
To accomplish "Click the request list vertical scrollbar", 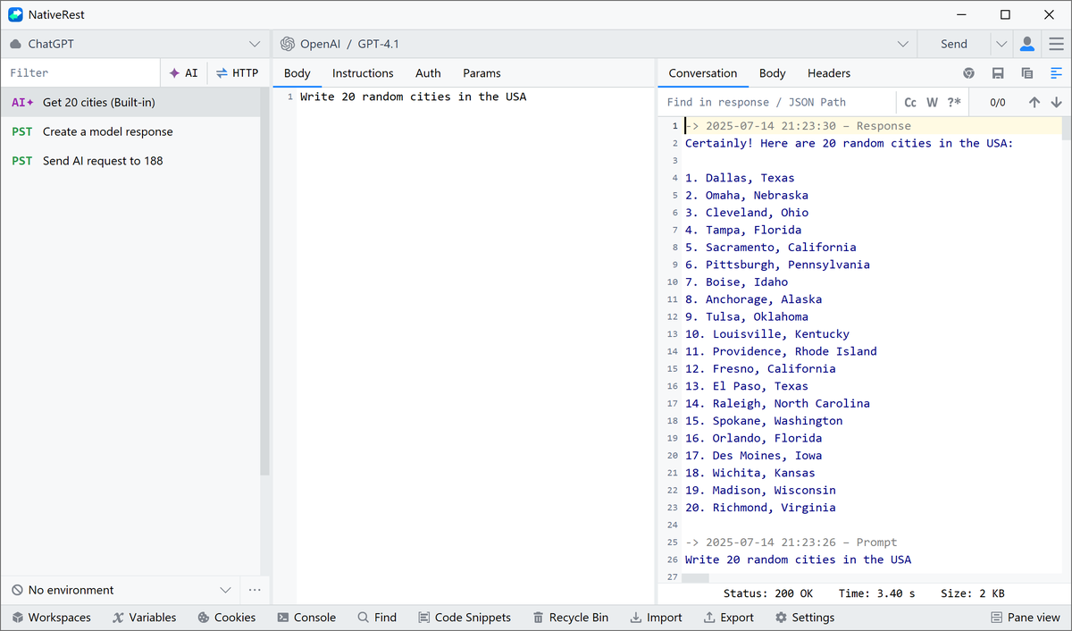I will [264, 282].
